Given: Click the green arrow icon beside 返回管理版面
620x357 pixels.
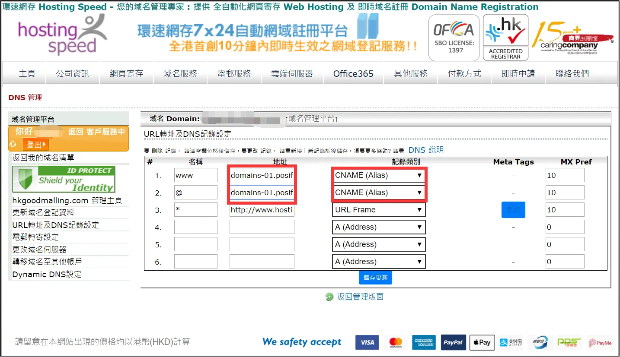Looking at the screenshot, I should (x=329, y=297).
